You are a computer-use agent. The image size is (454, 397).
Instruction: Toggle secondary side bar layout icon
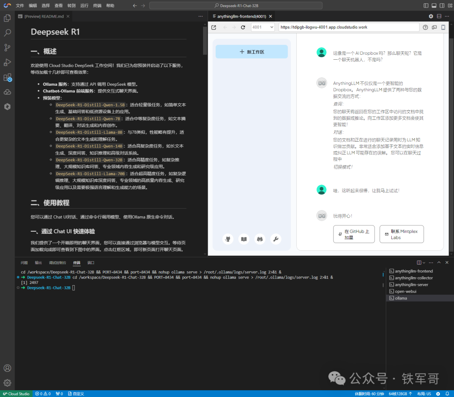442,5
